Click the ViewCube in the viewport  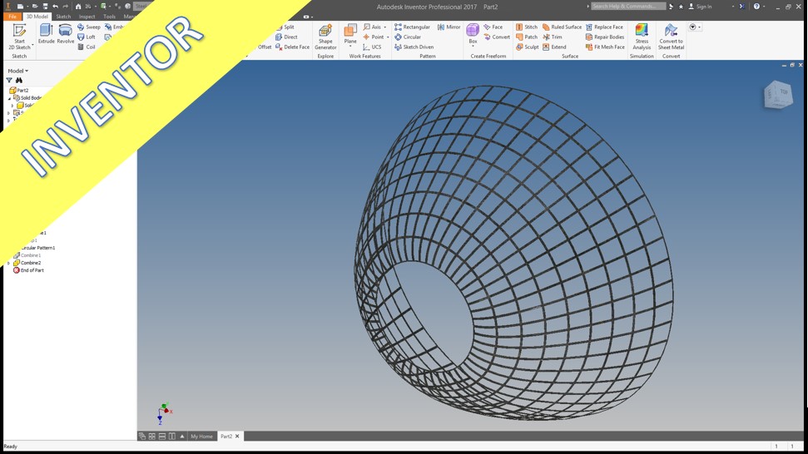[778, 94]
